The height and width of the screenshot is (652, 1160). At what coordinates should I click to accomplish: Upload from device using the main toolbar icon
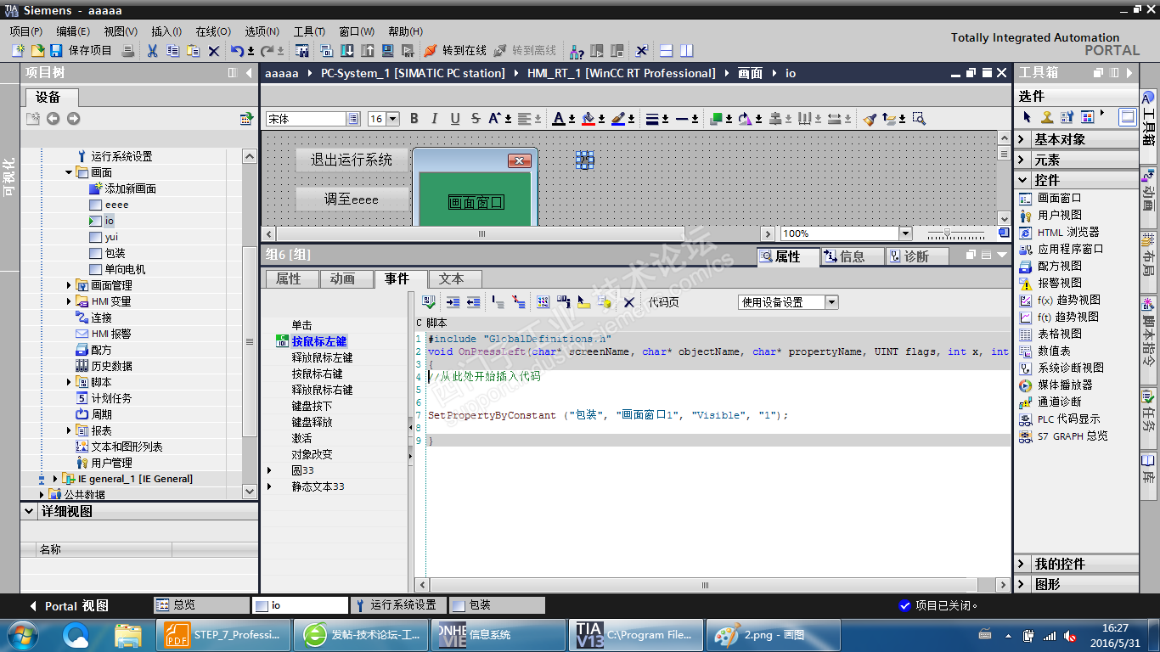367,51
